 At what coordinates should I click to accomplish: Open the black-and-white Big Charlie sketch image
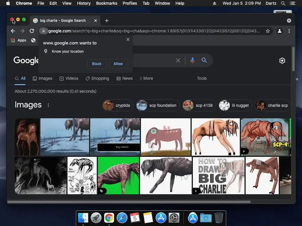pyautogui.click(x=82, y=175)
